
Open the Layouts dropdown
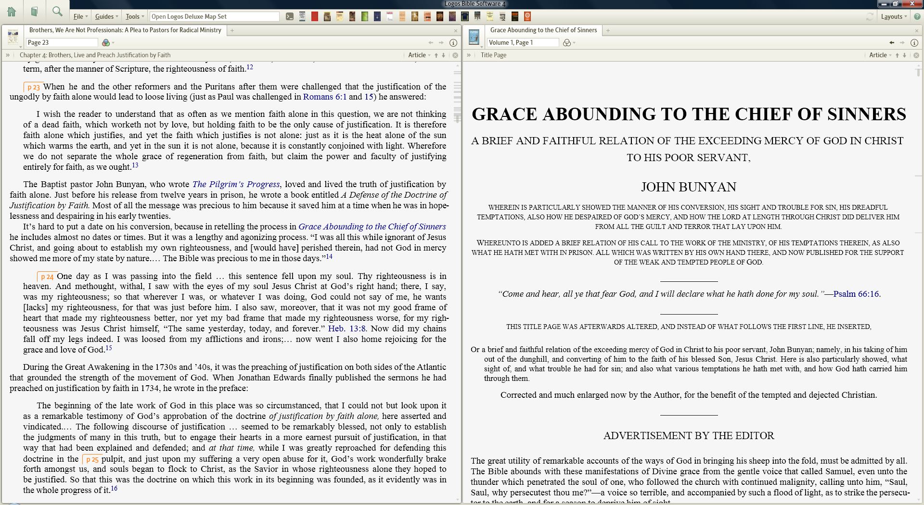coord(894,16)
